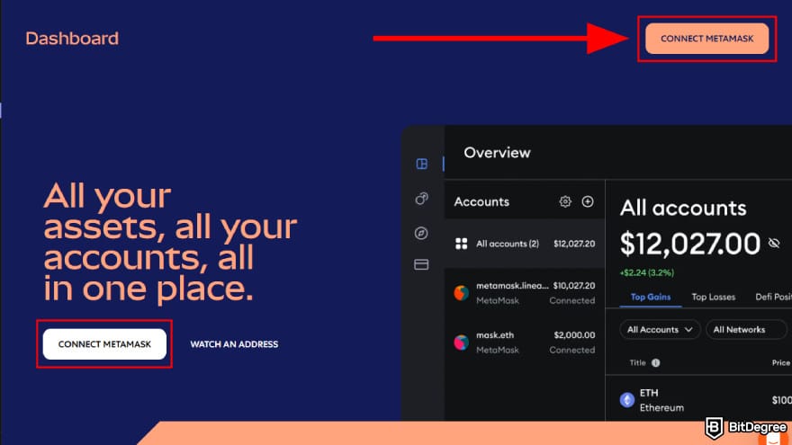Image resolution: width=792 pixels, height=445 pixels.
Task: Click the +$2.24 (3.2%) gain text
Action: (x=646, y=273)
